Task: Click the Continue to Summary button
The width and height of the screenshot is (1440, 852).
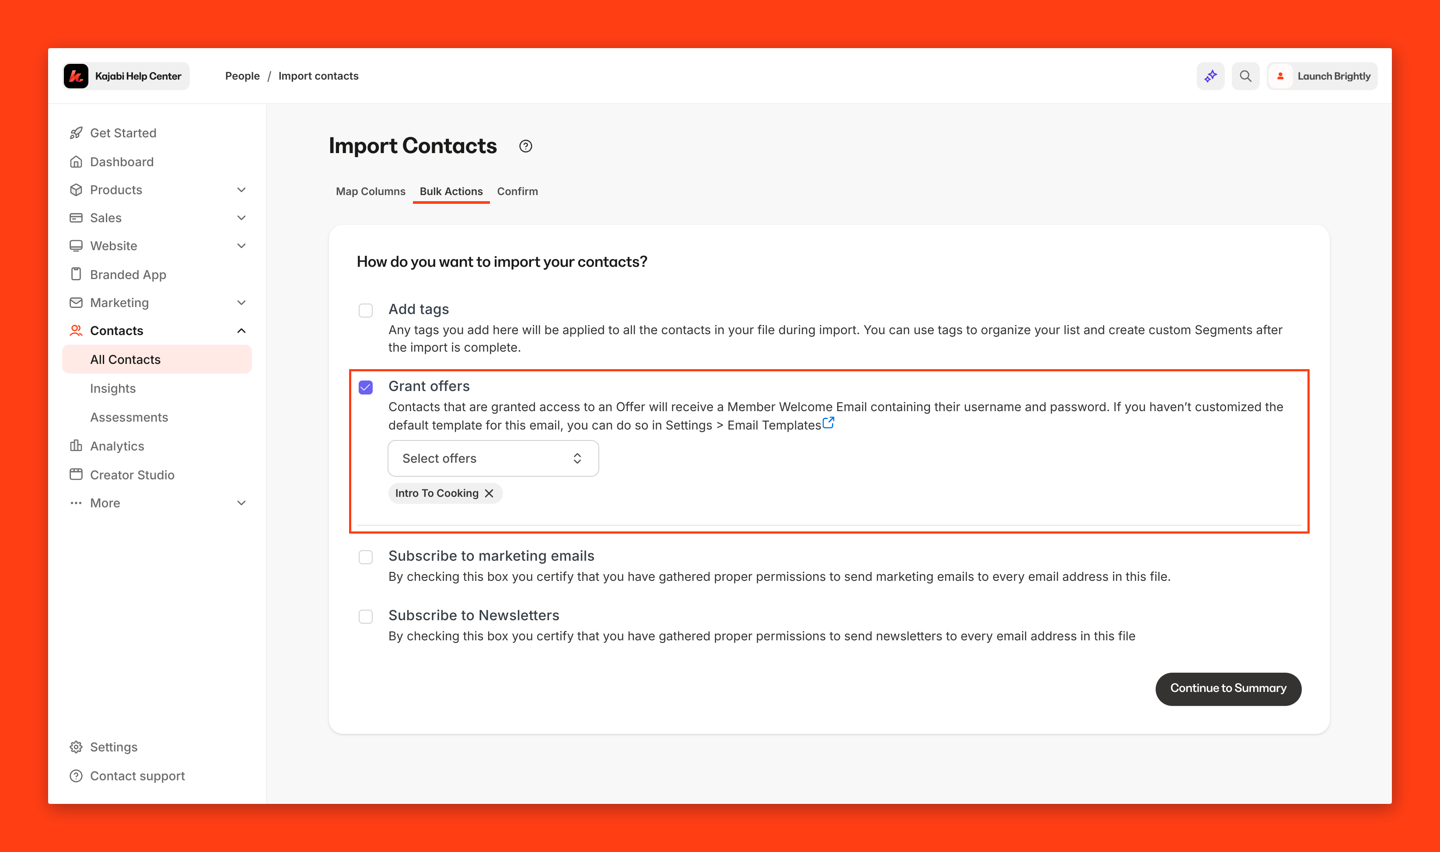Action: pos(1227,688)
